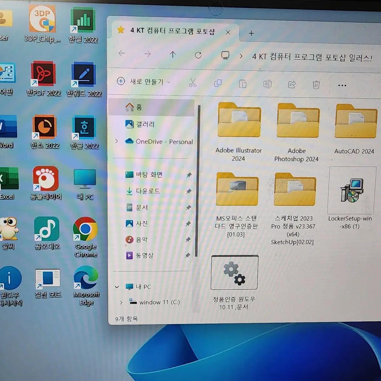The image size is (381, 381).
Task: Select the 내 PC desktop icon
Action: tap(85, 184)
